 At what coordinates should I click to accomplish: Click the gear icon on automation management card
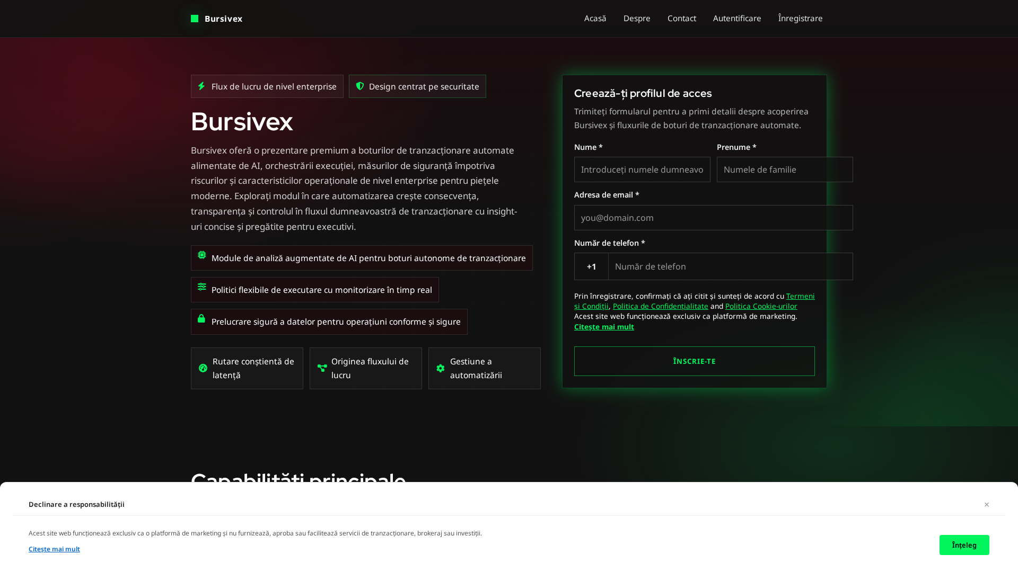[x=441, y=368]
